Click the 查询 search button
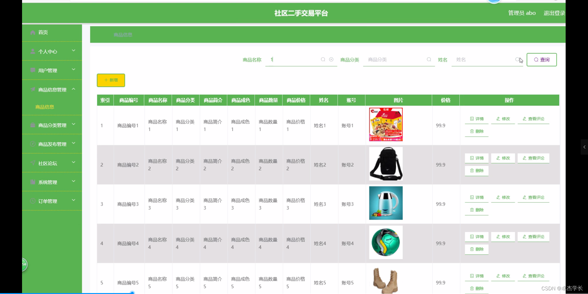Screen dimensions: 588x294 point(541,59)
